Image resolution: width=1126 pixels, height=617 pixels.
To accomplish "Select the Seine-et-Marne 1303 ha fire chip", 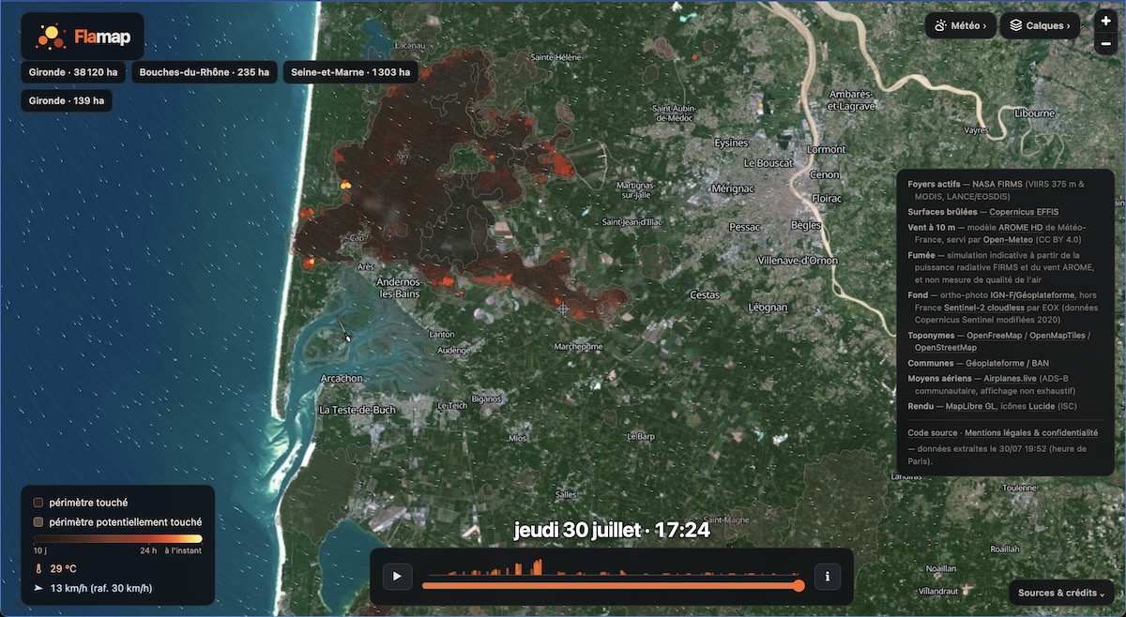I will [x=351, y=72].
